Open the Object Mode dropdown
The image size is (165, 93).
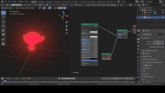pos(8,8)
